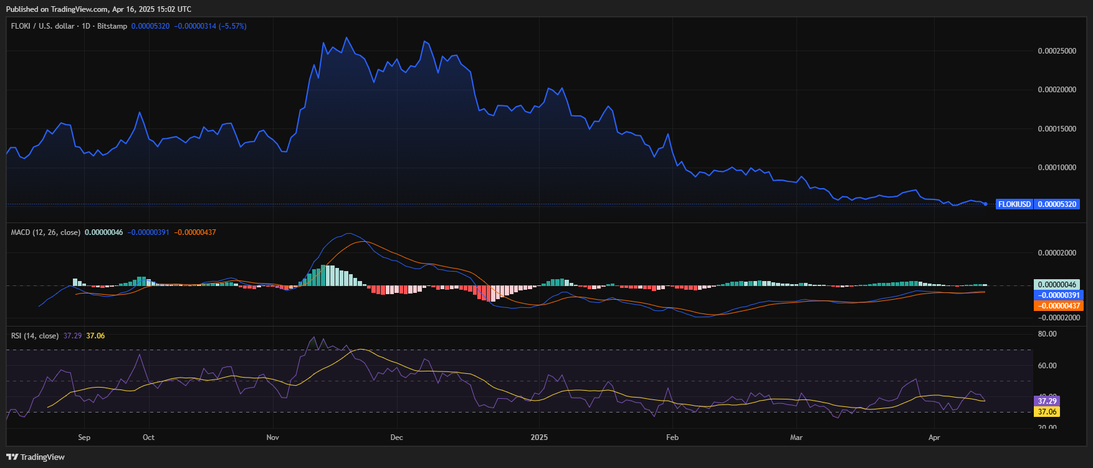Click the Apr date label on time axis
The height and width of the screenshot is (468, 1093).
click(933, 437)
